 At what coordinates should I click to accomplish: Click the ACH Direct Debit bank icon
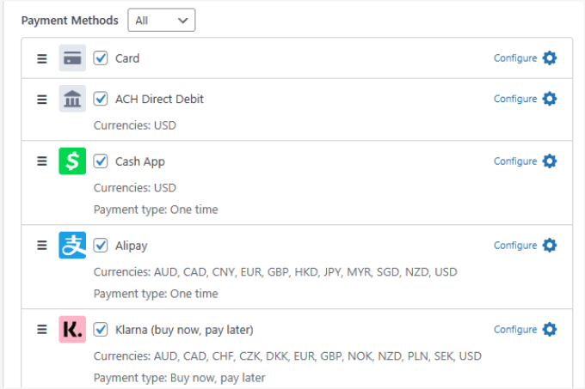[x=72, y=99]
